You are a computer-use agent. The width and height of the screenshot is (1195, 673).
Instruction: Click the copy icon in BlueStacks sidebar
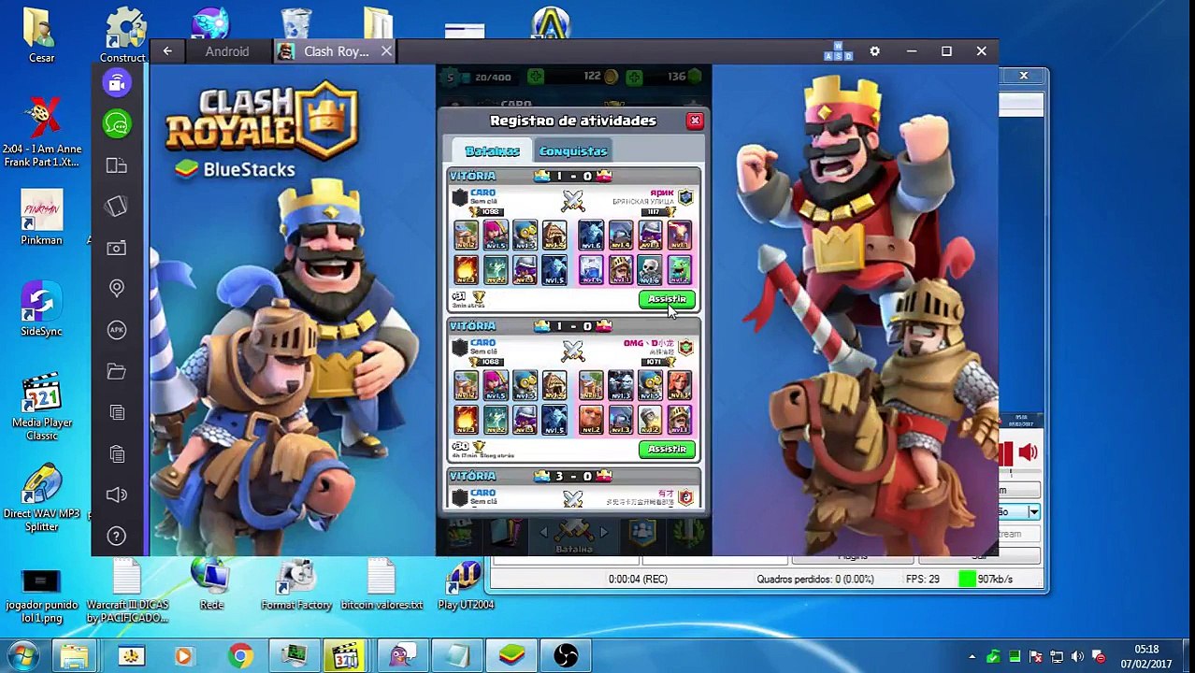(x=117, y=412)
